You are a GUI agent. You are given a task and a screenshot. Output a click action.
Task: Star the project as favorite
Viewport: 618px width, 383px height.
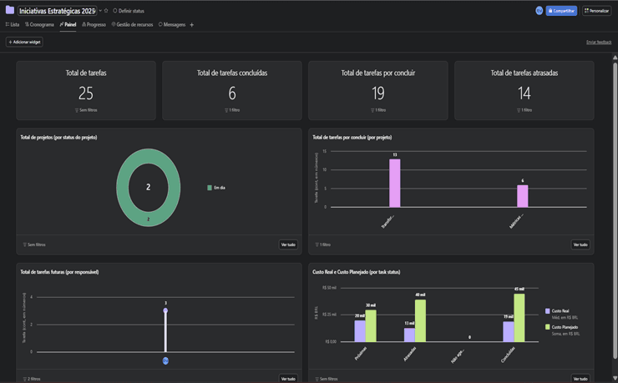point(106,11)
